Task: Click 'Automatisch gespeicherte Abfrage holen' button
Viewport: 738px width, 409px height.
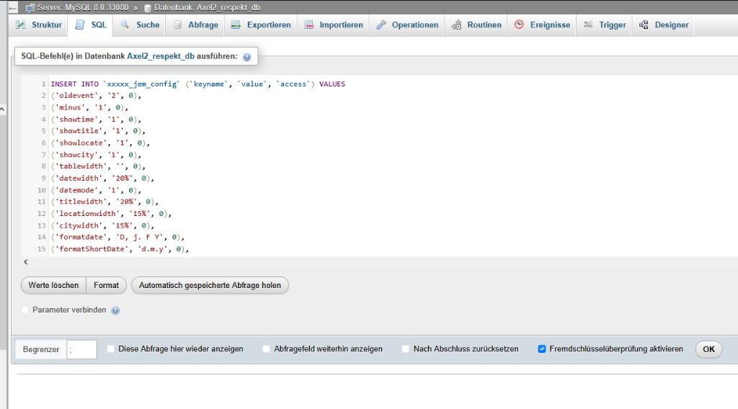Action: coord(210,285)
